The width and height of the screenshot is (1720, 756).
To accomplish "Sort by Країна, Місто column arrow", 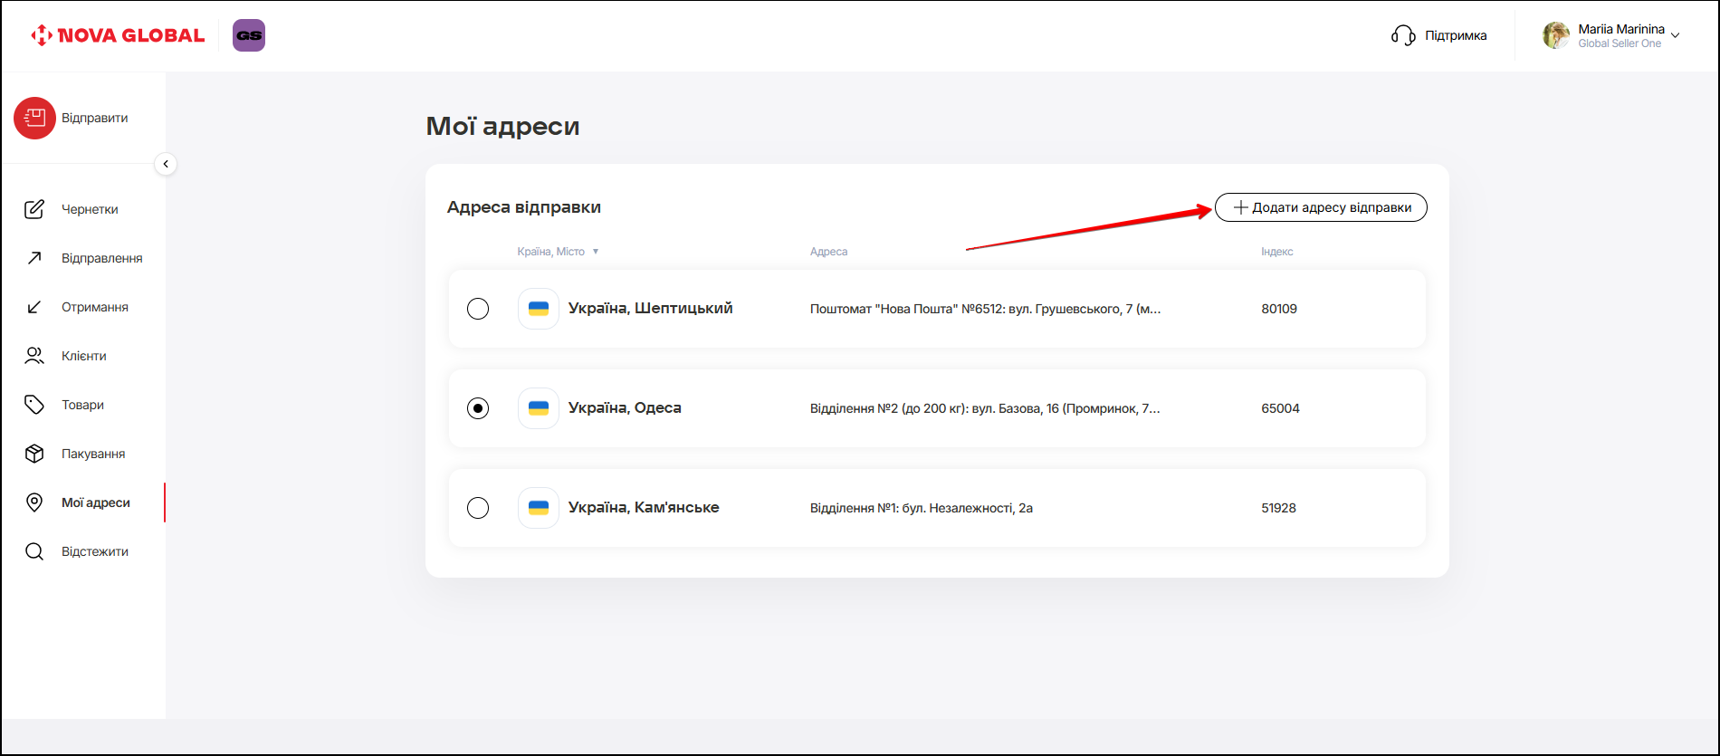I will tap(596, 252).
